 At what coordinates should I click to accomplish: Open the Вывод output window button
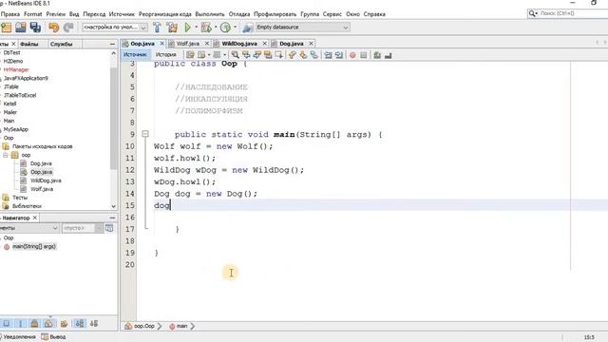(53, 337)
